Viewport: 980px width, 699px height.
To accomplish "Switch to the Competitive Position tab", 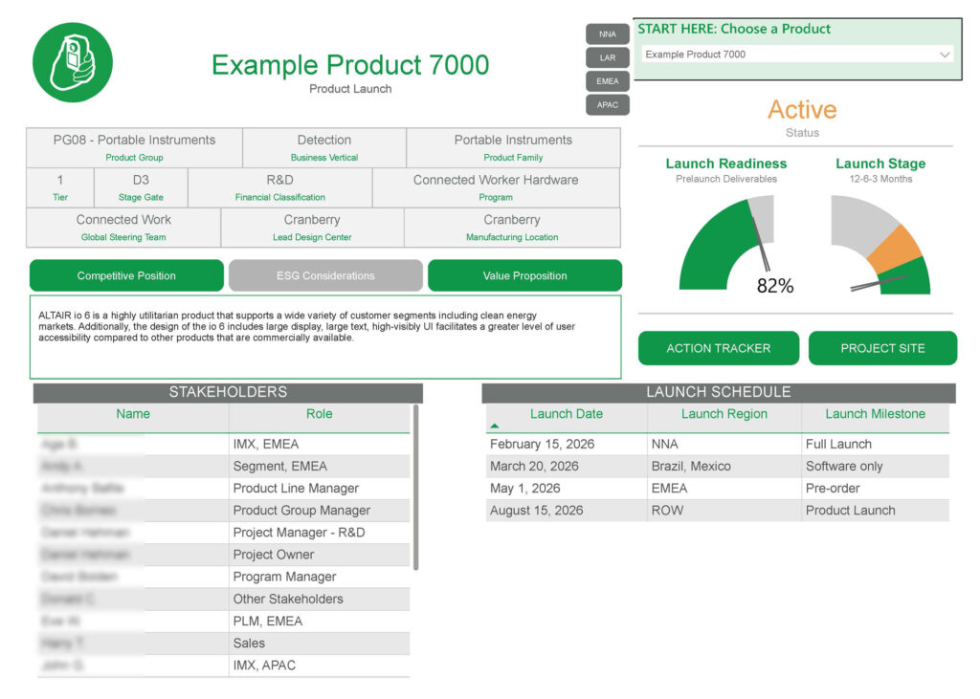I will point(126,275).
